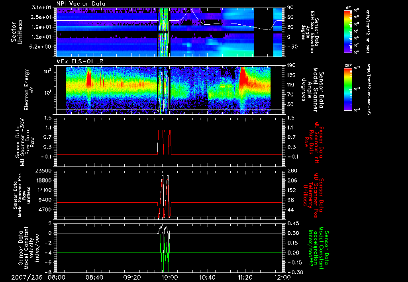
Task: Click the green acceleration spikes near 10:00
Action: pyautogui.click(x=165, y=253)
